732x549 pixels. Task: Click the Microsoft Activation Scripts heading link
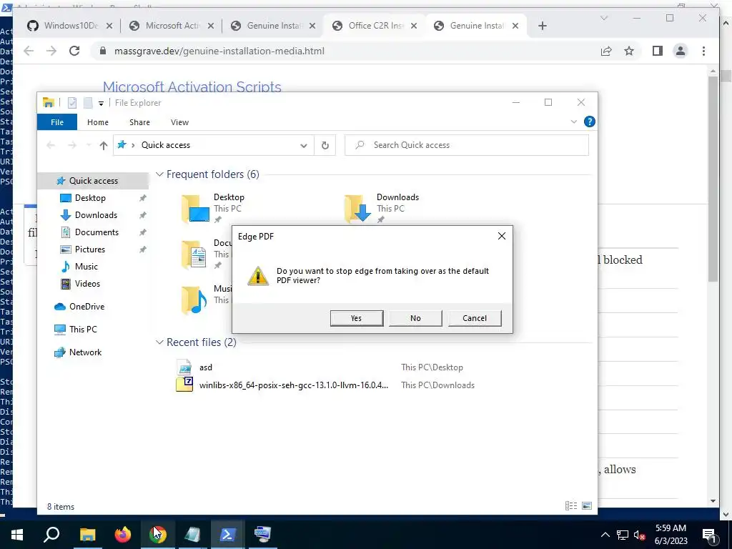click(192, 86)
